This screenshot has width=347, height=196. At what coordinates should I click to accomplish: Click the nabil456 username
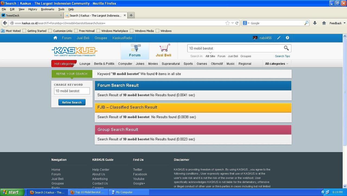pos(265,38)
